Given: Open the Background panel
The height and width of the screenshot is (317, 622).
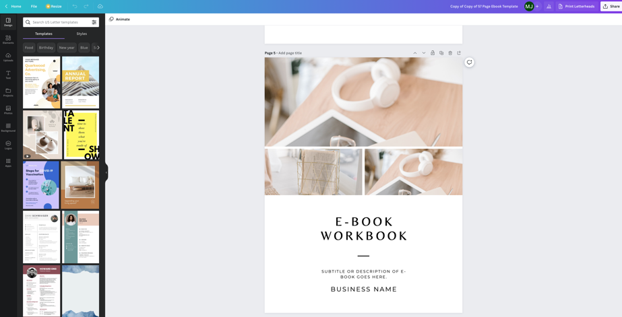Looking at the screenshot, I should point(8,127).
